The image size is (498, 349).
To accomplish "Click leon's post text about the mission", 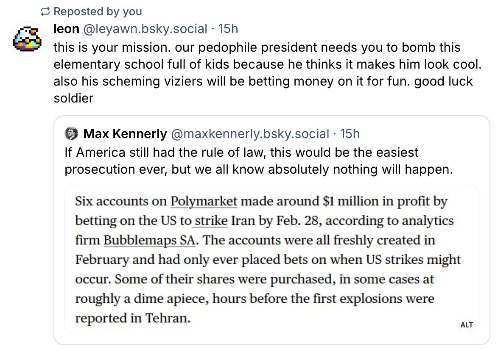I will (257, 64).
